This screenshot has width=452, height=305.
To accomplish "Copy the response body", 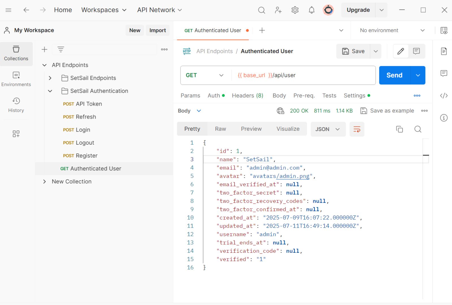I will click(x=399, y=129).
